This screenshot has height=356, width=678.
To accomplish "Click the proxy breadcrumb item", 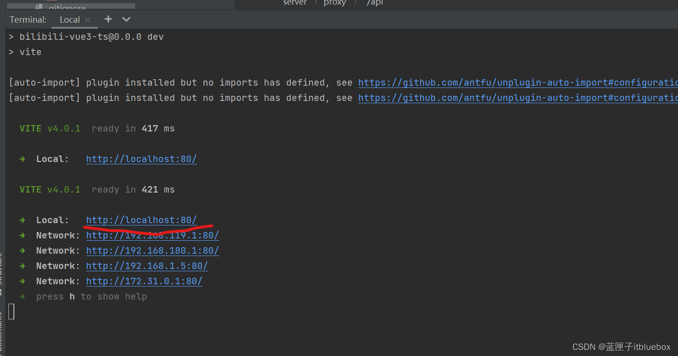I will pos(335,3).
